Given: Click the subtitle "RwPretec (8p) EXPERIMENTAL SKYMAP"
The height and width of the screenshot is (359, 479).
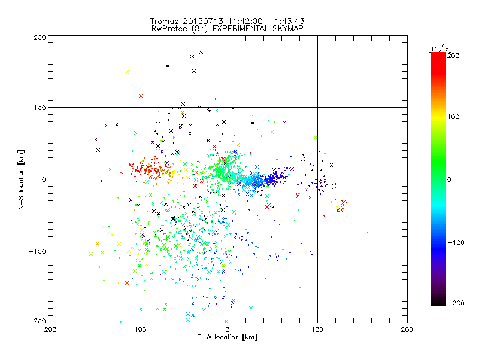Looking at the screenshot, I should click(227, 29).
